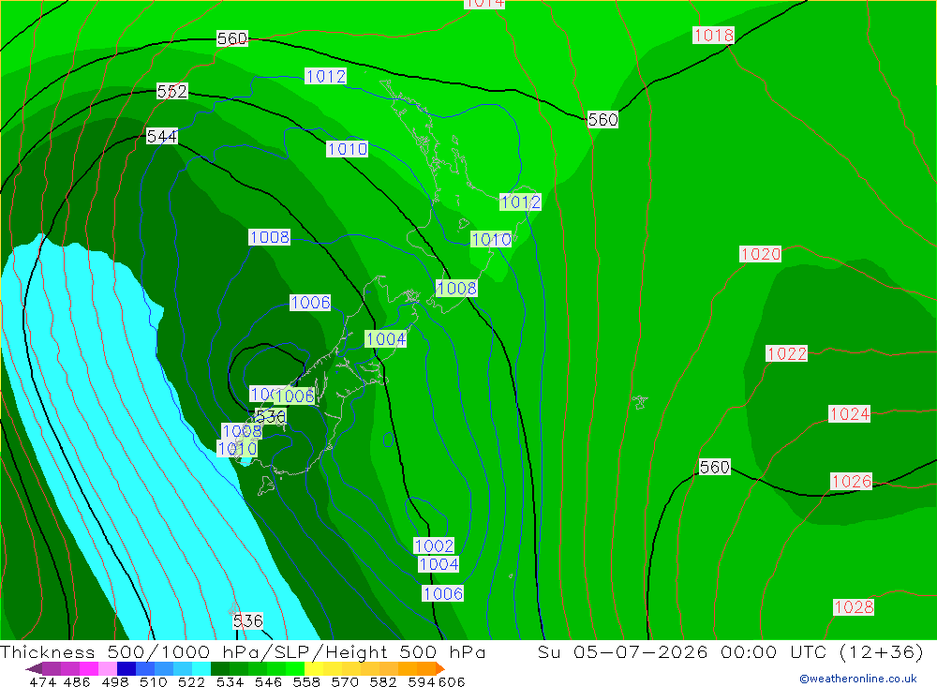Select the 1006 label below 1004 at bottom

coord(443,593)
